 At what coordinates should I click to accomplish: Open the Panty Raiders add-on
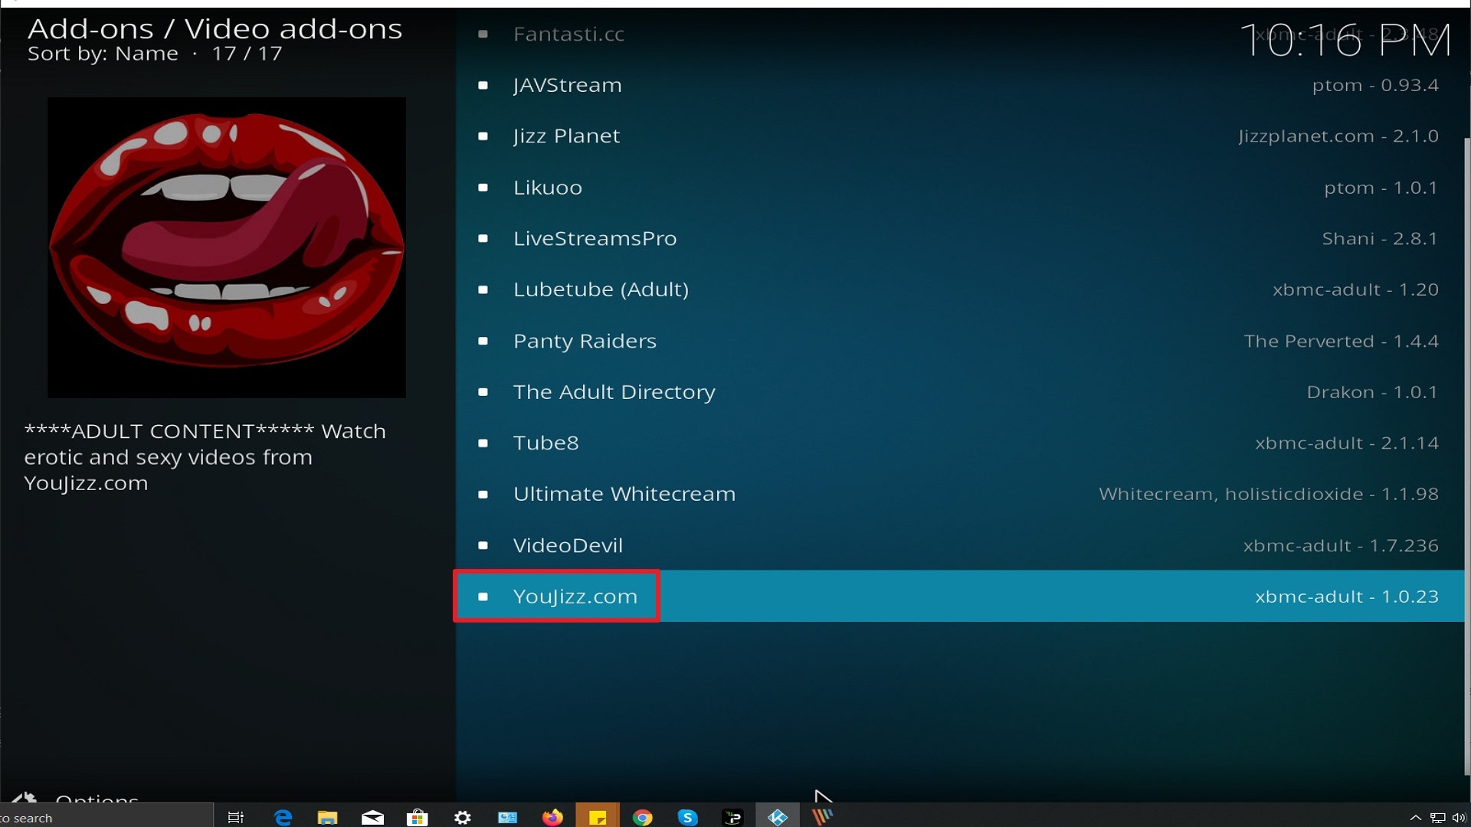pyautogui.click(x=959, y=341)
